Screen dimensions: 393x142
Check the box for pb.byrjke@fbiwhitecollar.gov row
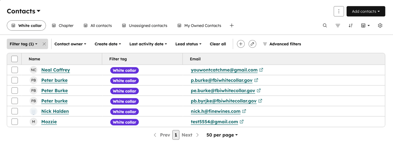tap(14, 101)
